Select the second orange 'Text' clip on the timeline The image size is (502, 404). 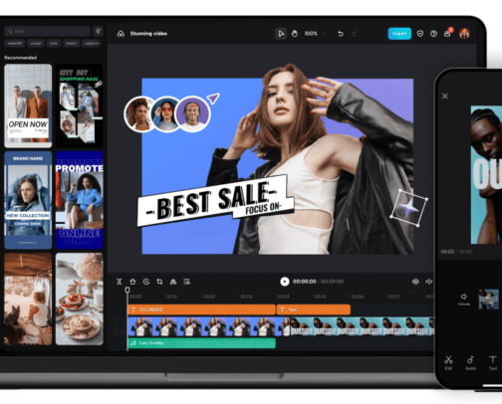point(314,309)
